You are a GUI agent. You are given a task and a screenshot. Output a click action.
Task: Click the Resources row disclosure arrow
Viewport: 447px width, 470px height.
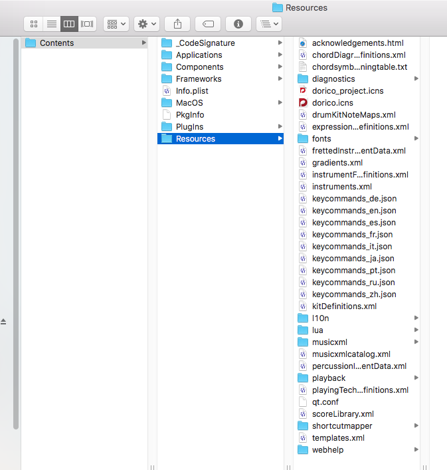[x=280, y=138]
